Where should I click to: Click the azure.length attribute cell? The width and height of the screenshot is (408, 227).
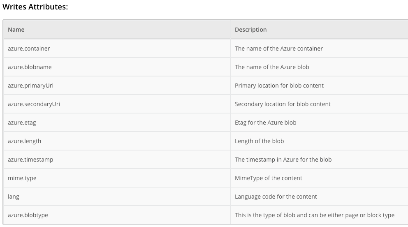click(24, 141)
